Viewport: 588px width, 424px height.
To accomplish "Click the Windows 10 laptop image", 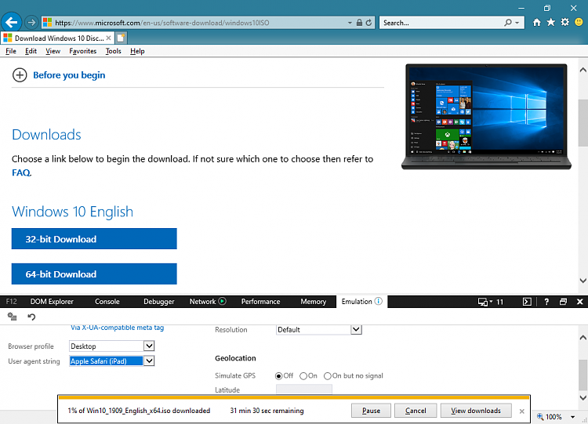I will click(486, 117).
